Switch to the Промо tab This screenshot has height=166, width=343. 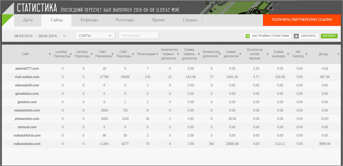pyautogui.click(x=158, y=20)
